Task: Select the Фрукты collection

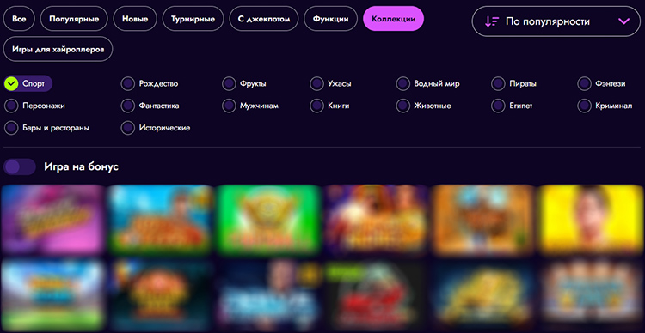Action: pyautogui.click(x=244, y=84)
